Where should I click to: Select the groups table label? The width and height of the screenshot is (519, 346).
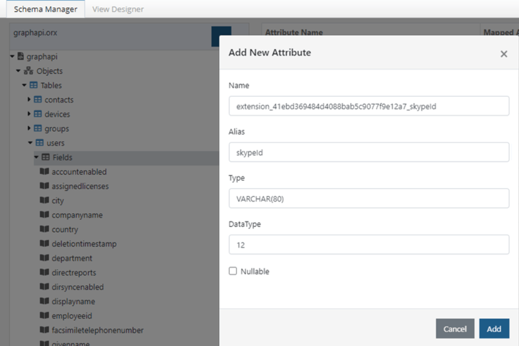pos(57,129)
